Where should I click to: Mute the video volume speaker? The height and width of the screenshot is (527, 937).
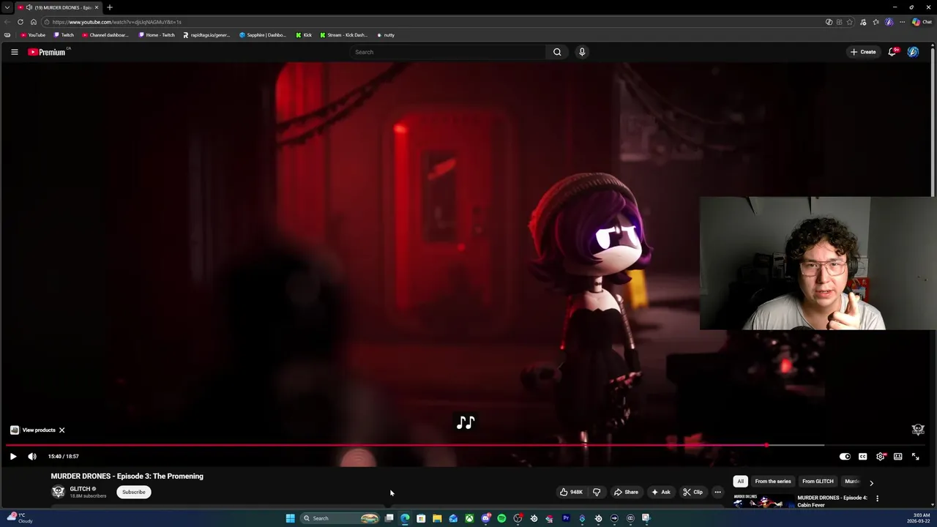click(32, 457)
